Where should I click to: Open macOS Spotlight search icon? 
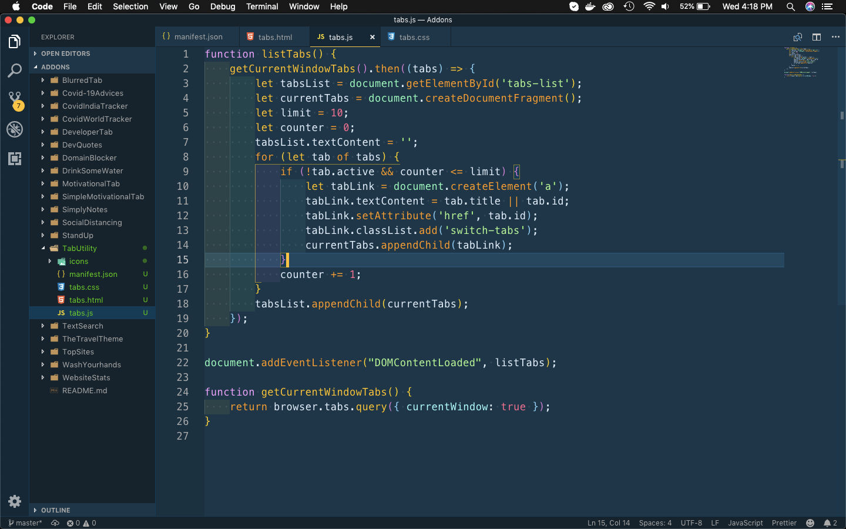[791, 6]
